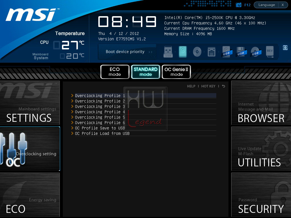Open the OC overclocking setting panel
291x218 pixels.
[30, 149]
